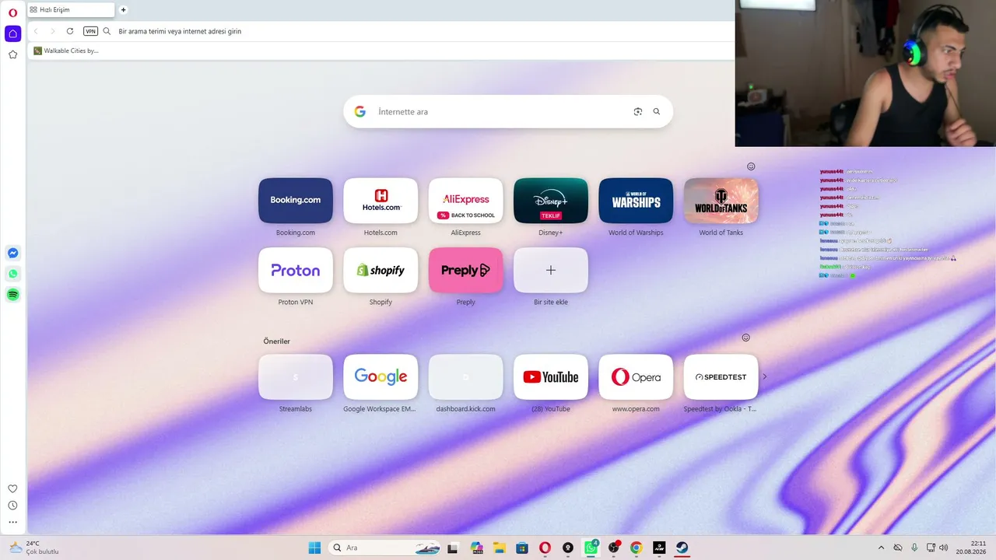Open the Windows Start menu
996x560 pixels.
click(314, 548)
